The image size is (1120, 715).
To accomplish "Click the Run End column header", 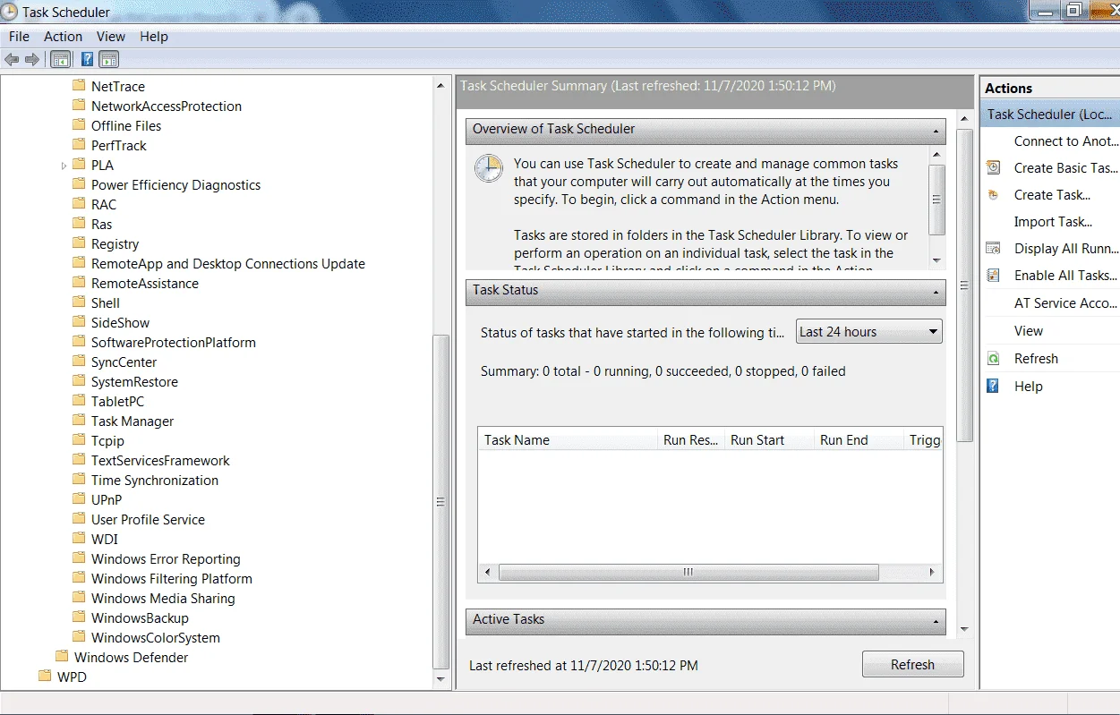I will [859, 439].
